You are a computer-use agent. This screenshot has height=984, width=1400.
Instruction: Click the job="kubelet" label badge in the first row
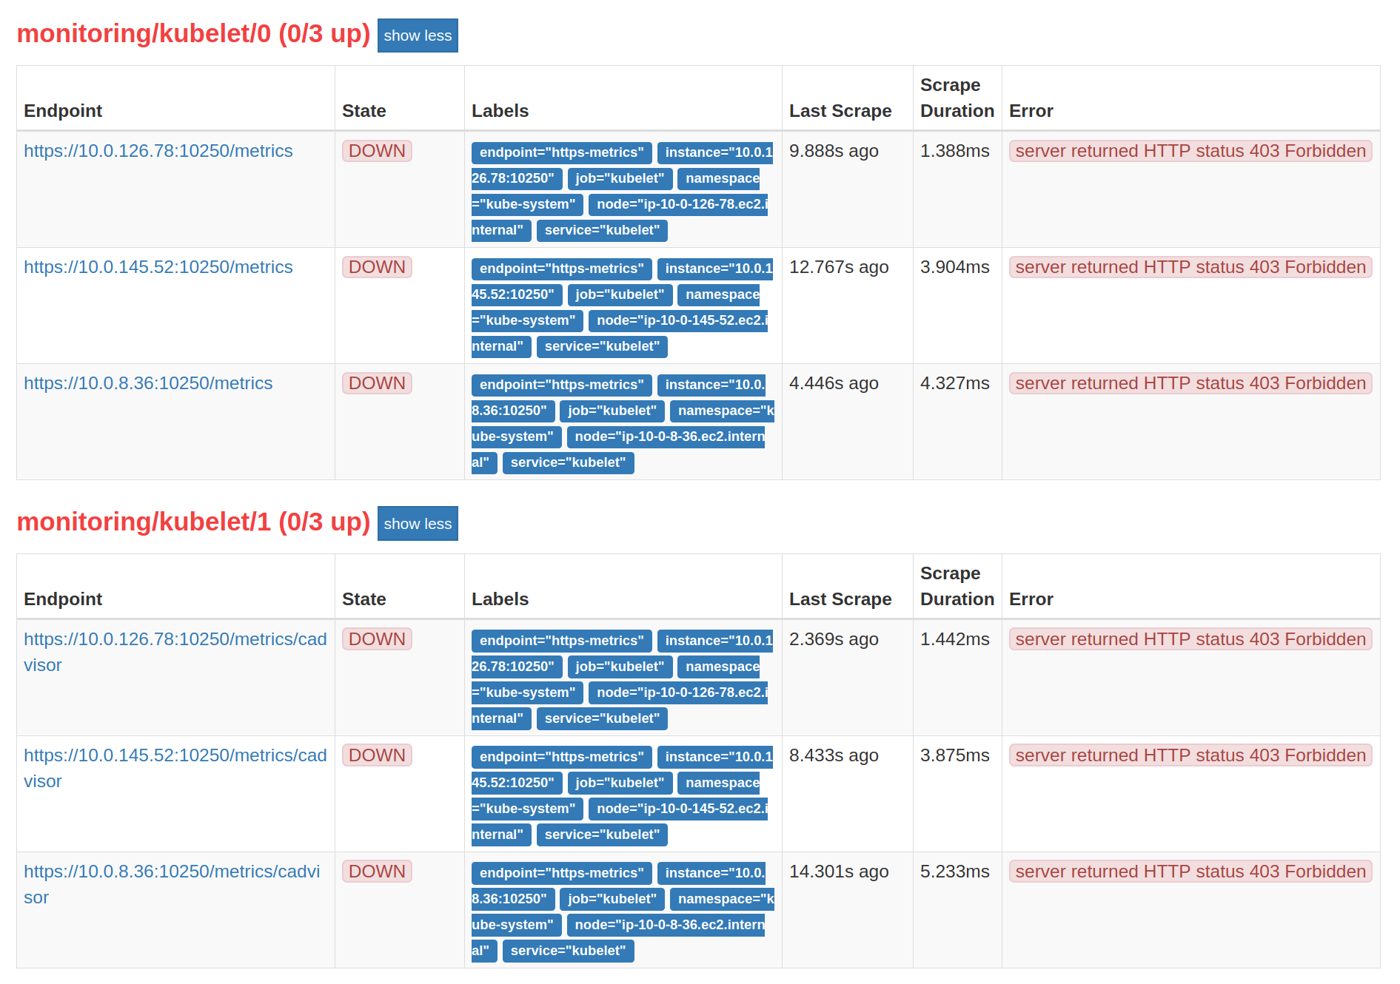click(x=620, y=178)
